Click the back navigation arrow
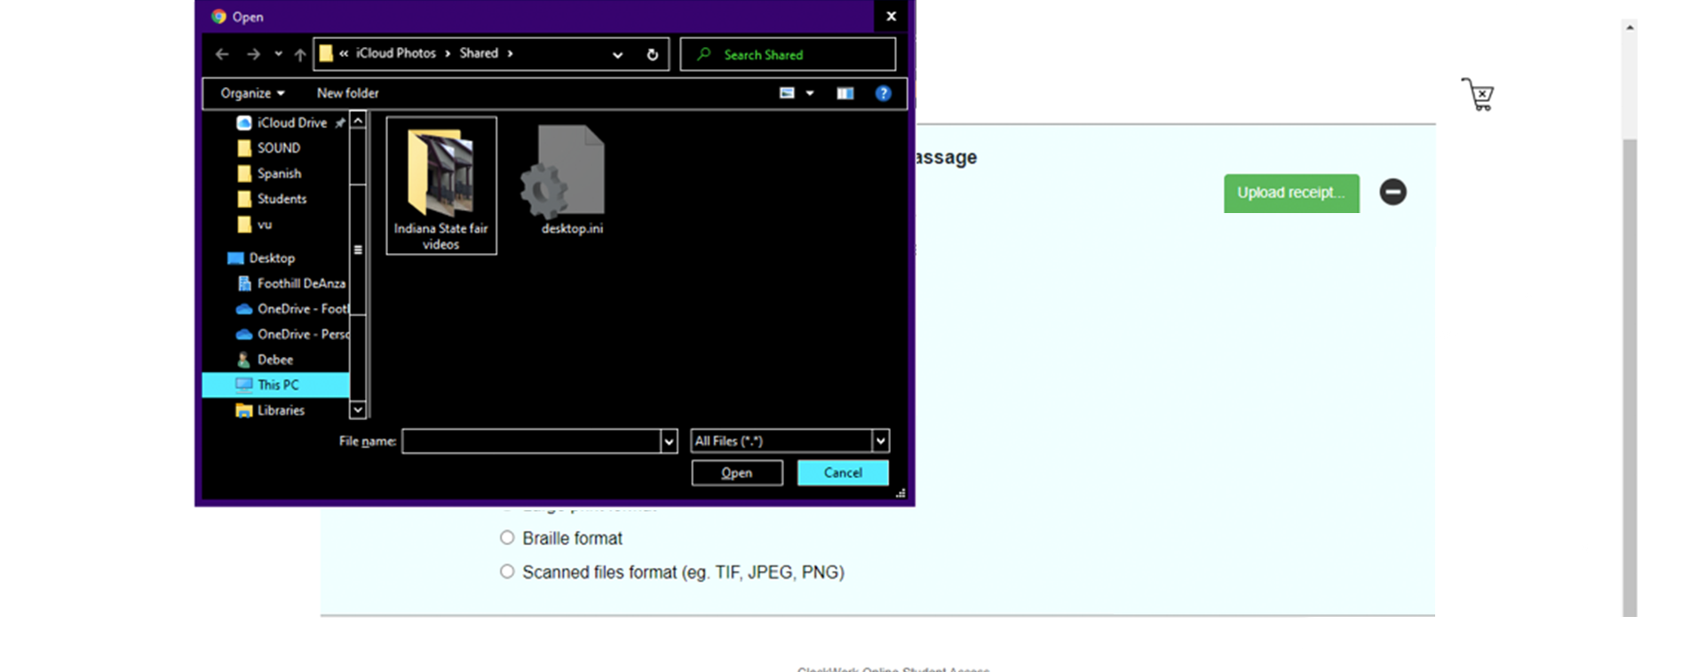 pyautogui.click(x=222, y=54)
